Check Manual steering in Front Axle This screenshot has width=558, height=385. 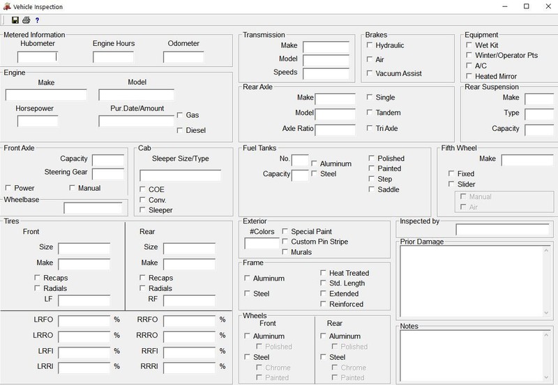[x=73, y=188]
